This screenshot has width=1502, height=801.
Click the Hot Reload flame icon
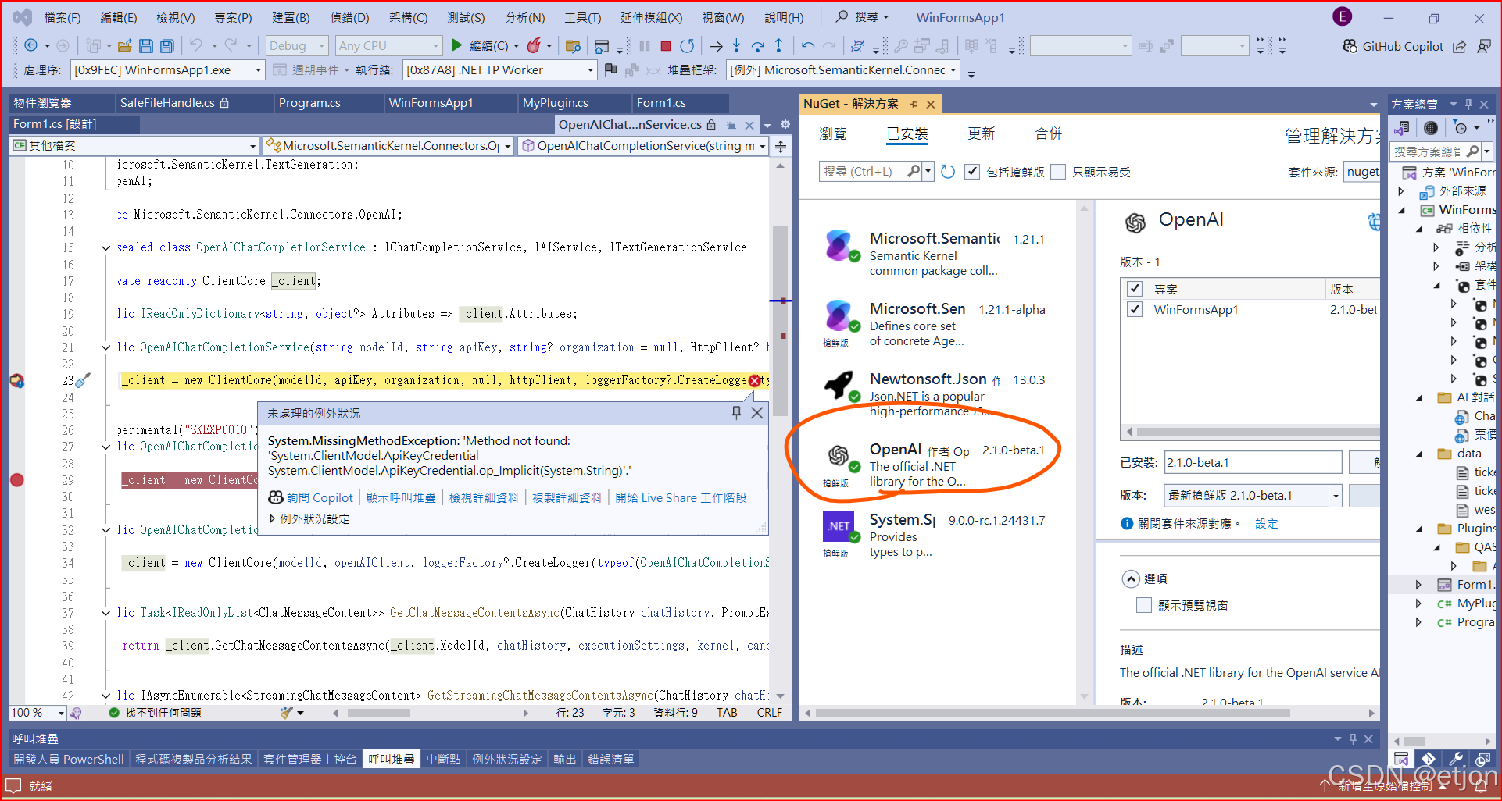(x=534, y=46)
